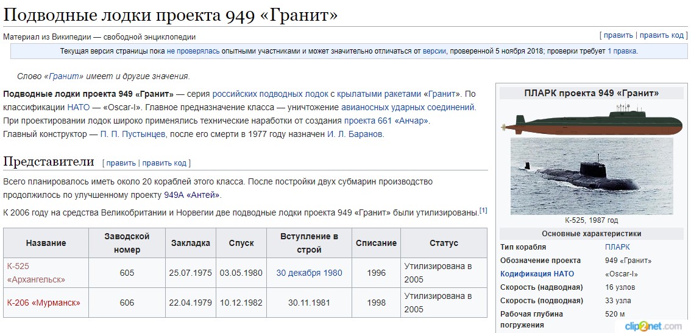Screen dimensions: 691x333
Task: Open the К-525 photo at sea
Action: click(592, 176)
